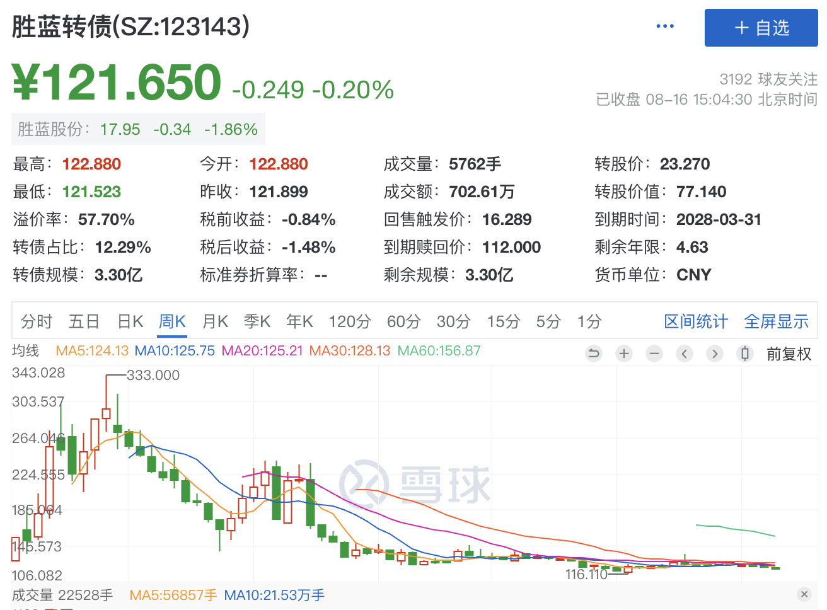
Task: Select the 日K daily chart tab
Action: [x=130, y=321]
